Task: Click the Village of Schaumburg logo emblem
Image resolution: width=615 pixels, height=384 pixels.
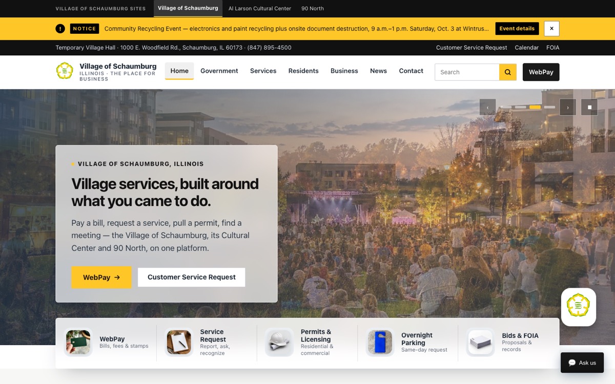Action: pos(65,71)
